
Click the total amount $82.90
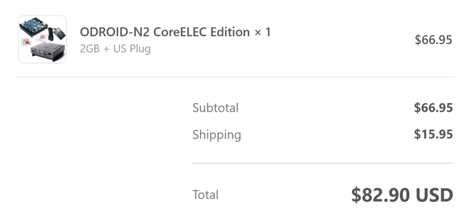click(x=380, y=195)
